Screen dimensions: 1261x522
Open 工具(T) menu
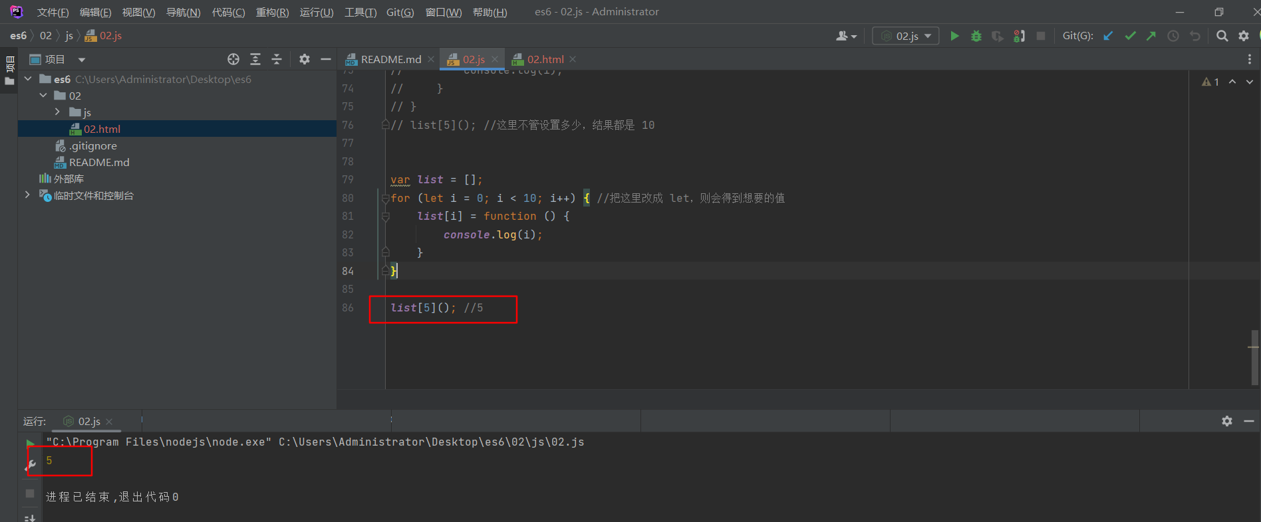[x=360, y=12]
